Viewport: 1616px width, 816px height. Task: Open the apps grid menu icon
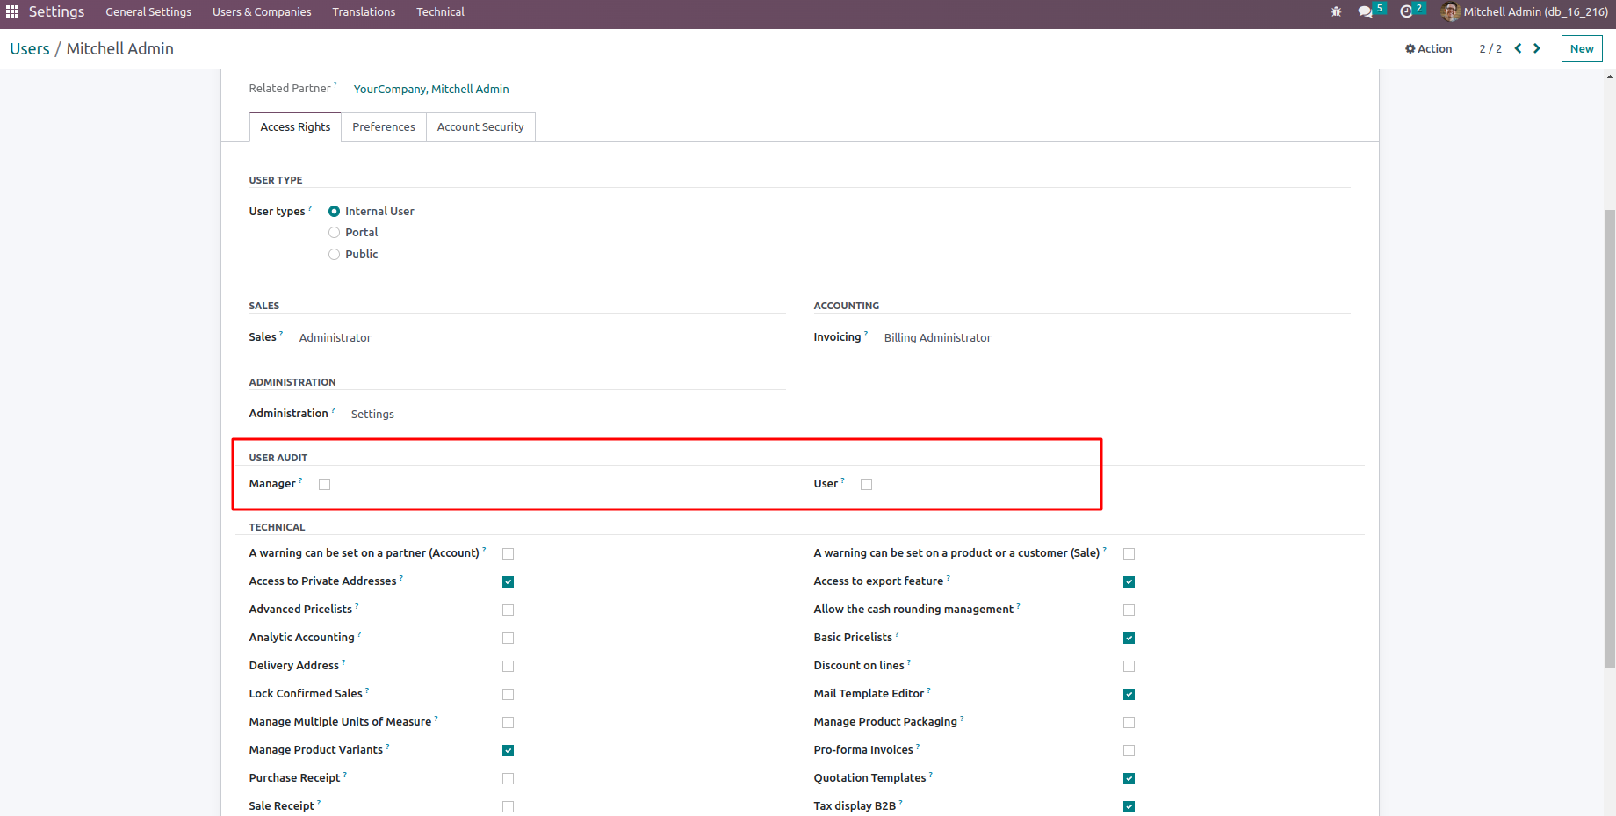pyautogui.click(x=12, y=11)
